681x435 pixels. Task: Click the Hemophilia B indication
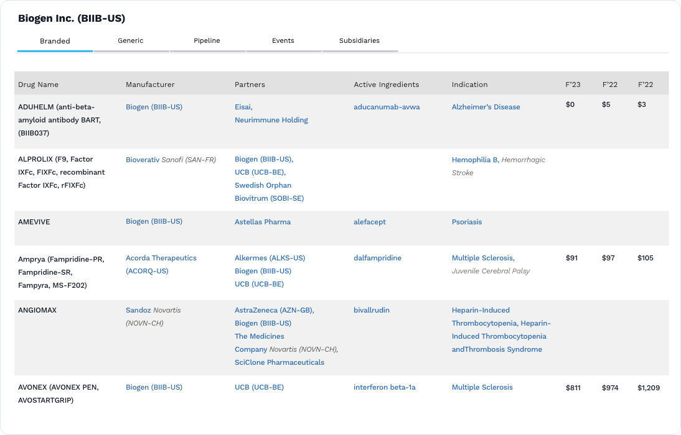474,160
